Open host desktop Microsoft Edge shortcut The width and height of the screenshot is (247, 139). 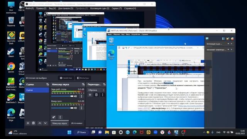[11, 115]
